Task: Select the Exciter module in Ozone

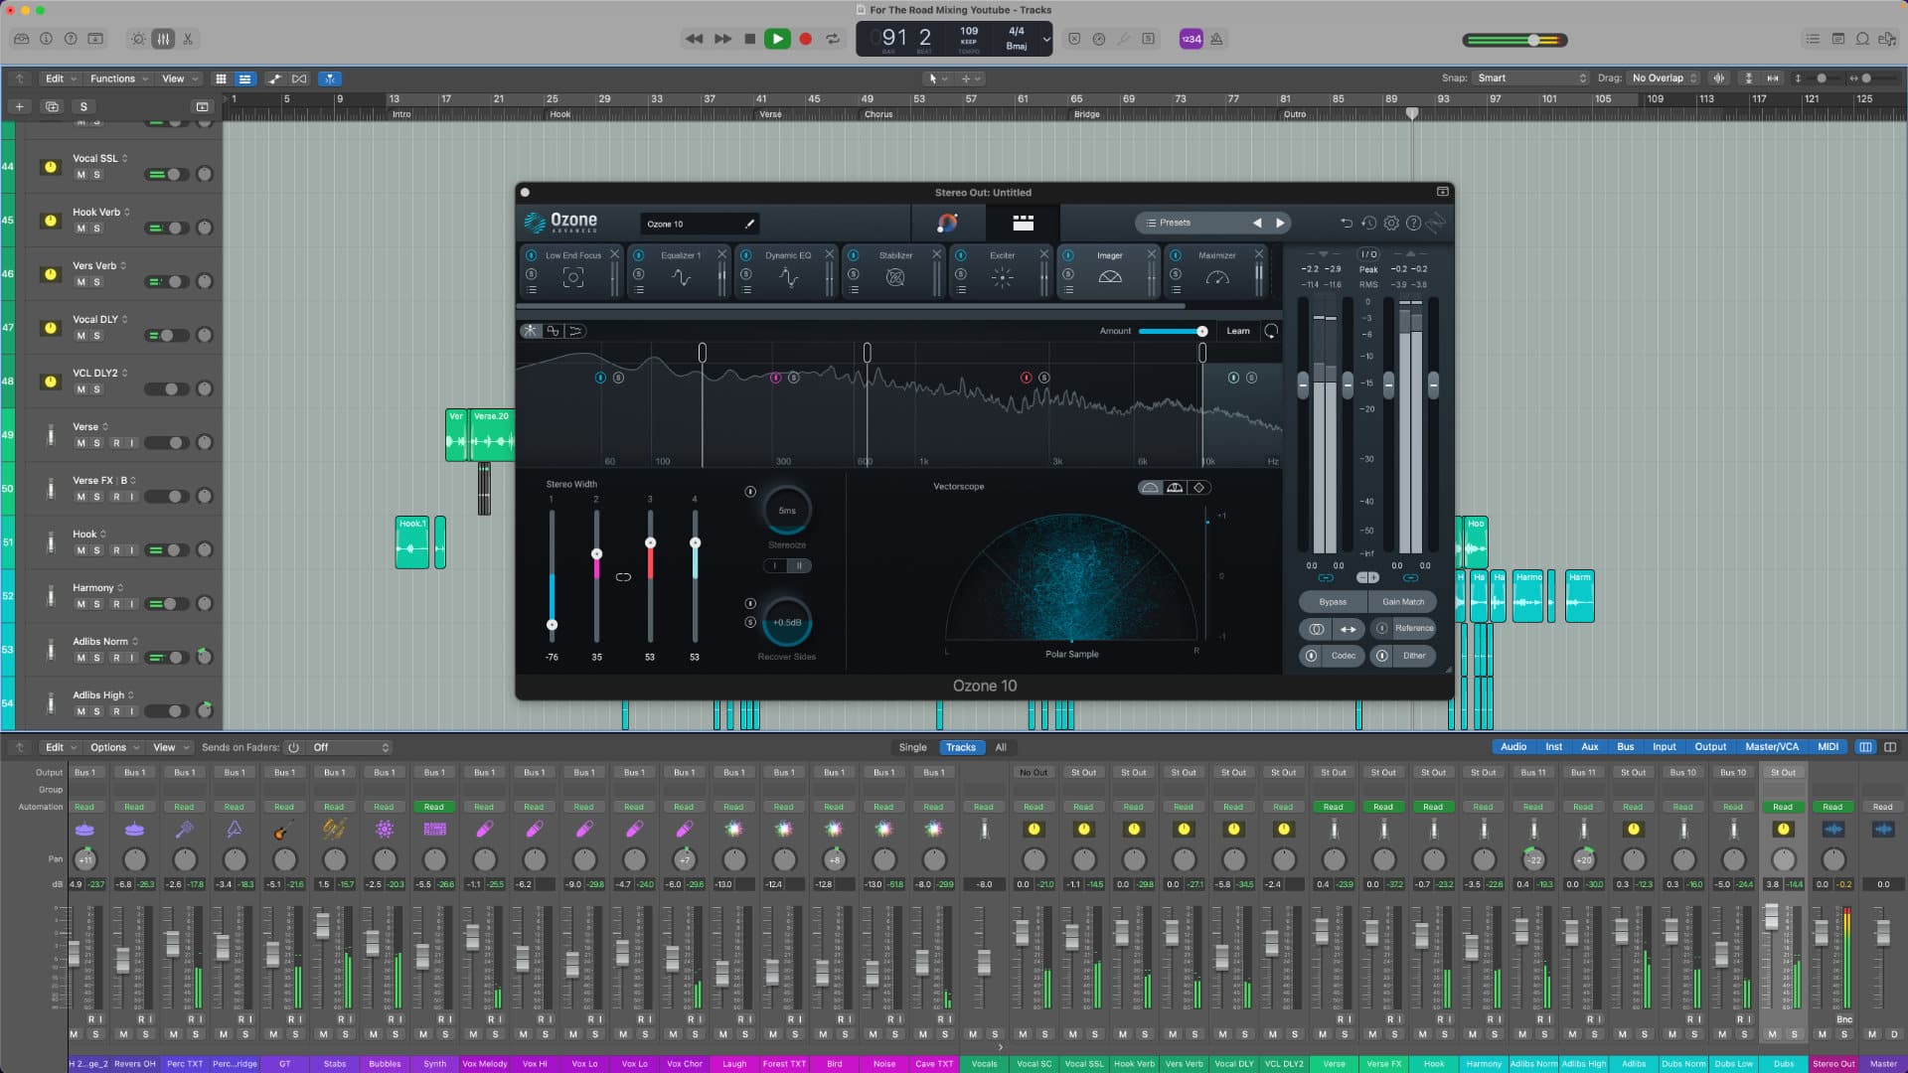Action: tap(1003, 270)
